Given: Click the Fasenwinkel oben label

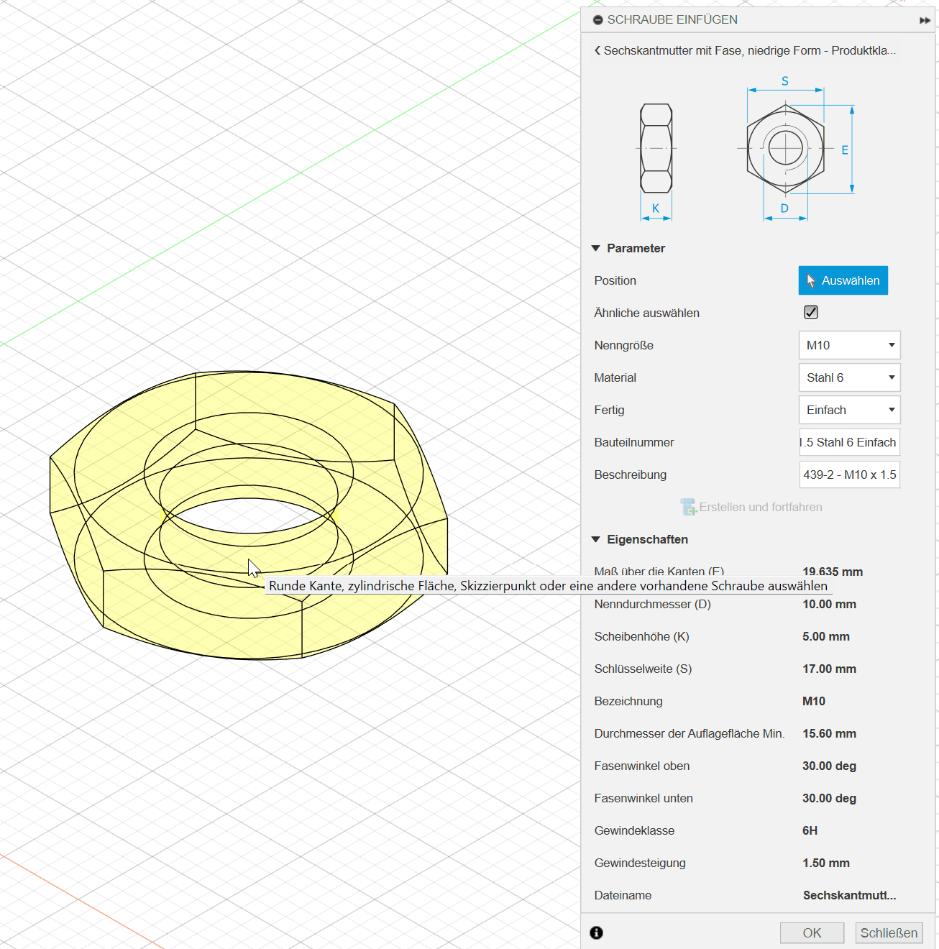Looking at the screenshot, I should [x=642, y=766].
